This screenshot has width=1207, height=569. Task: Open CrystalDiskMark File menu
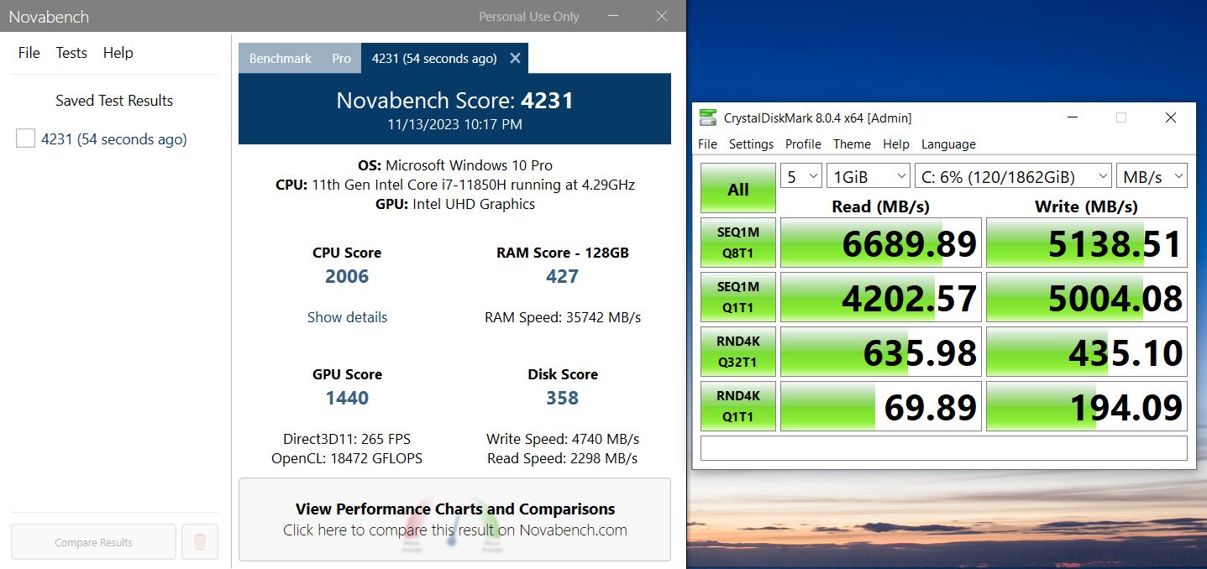(708, 144)
